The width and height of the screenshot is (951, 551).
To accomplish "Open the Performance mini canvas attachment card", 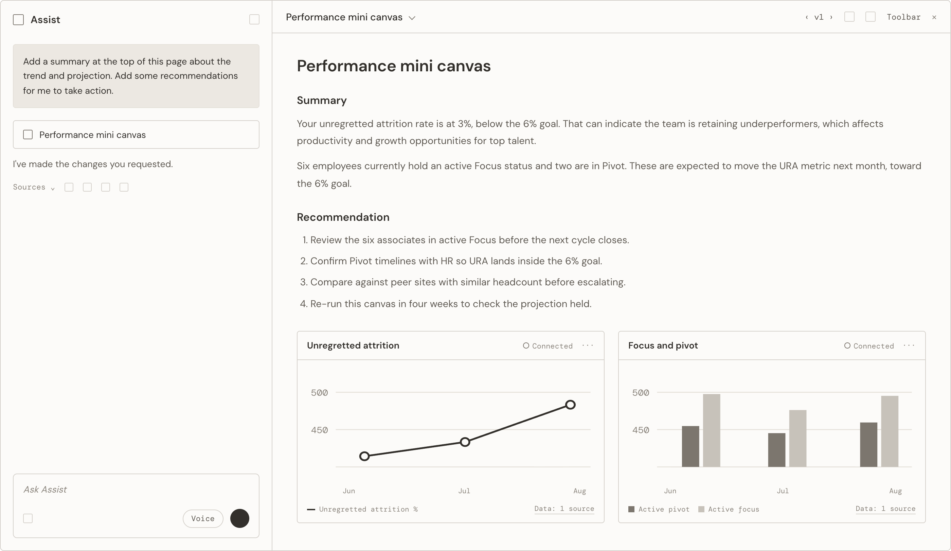I will pyautogui.click(x=136, y=135).
